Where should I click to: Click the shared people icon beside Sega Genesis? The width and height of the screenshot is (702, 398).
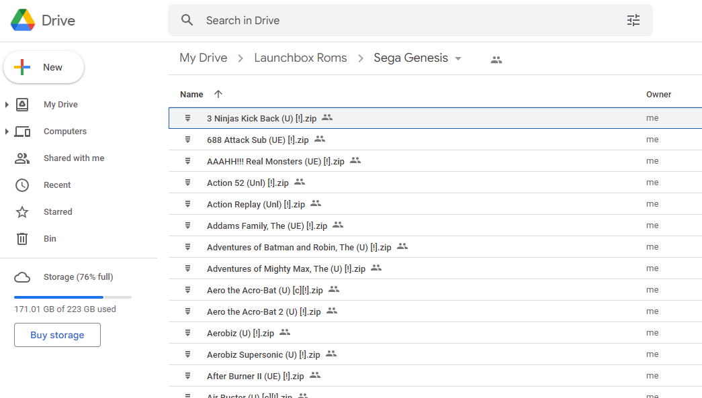[496, 60]
